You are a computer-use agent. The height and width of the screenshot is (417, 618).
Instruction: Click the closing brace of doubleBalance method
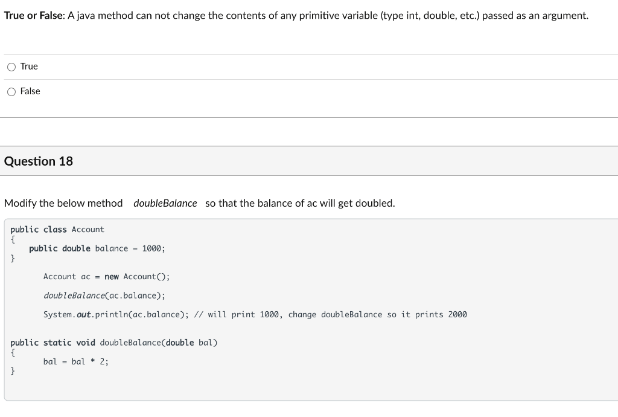tap(13, 371)
